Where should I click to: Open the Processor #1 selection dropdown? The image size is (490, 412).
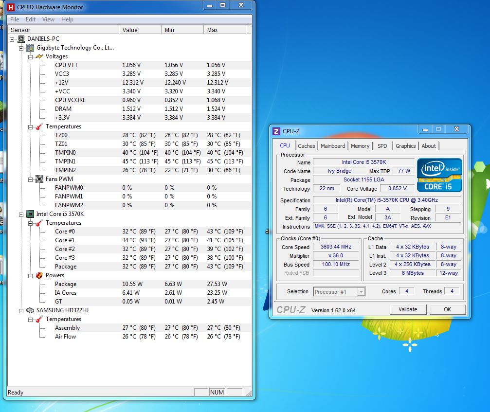tap(361, 292)
